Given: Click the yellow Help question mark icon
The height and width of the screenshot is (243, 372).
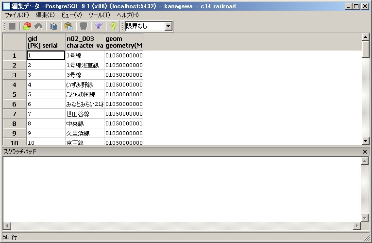Looking at the screenshot, I should click(113, 26).
